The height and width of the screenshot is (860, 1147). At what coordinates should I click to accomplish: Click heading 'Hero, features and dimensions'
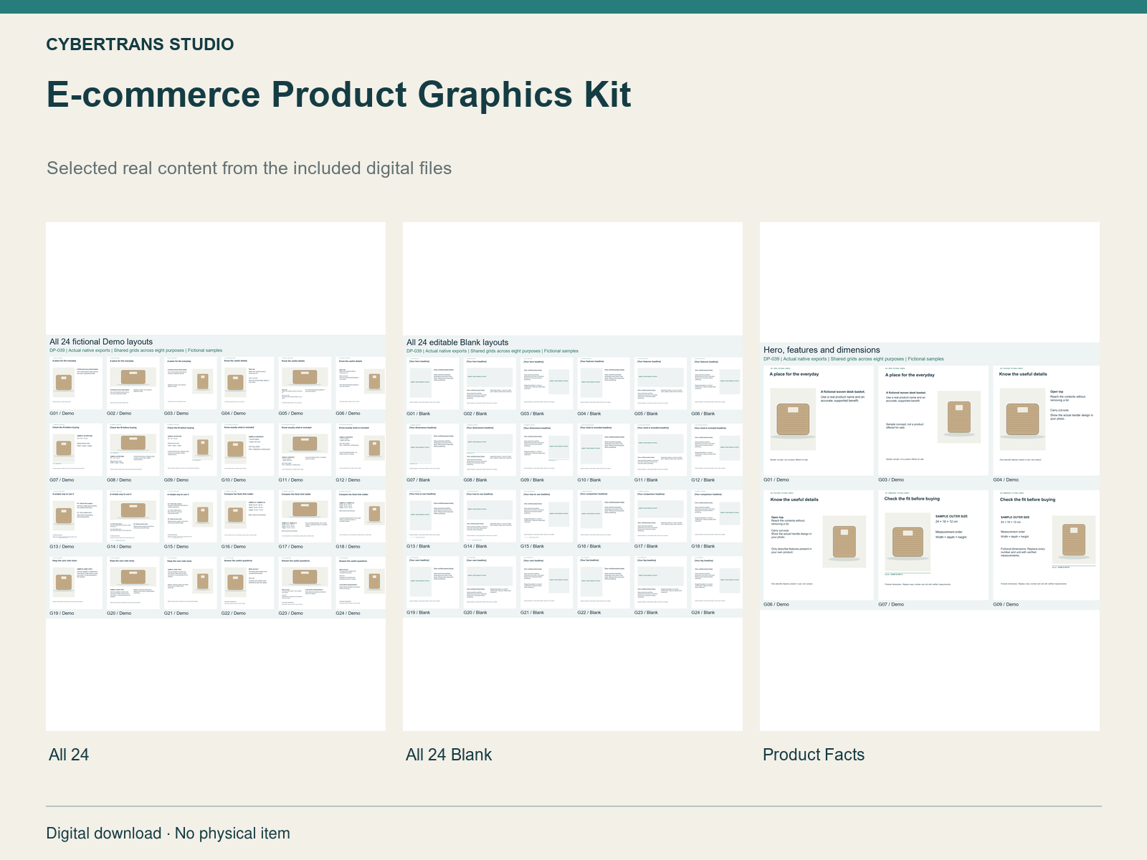point(822,350)
